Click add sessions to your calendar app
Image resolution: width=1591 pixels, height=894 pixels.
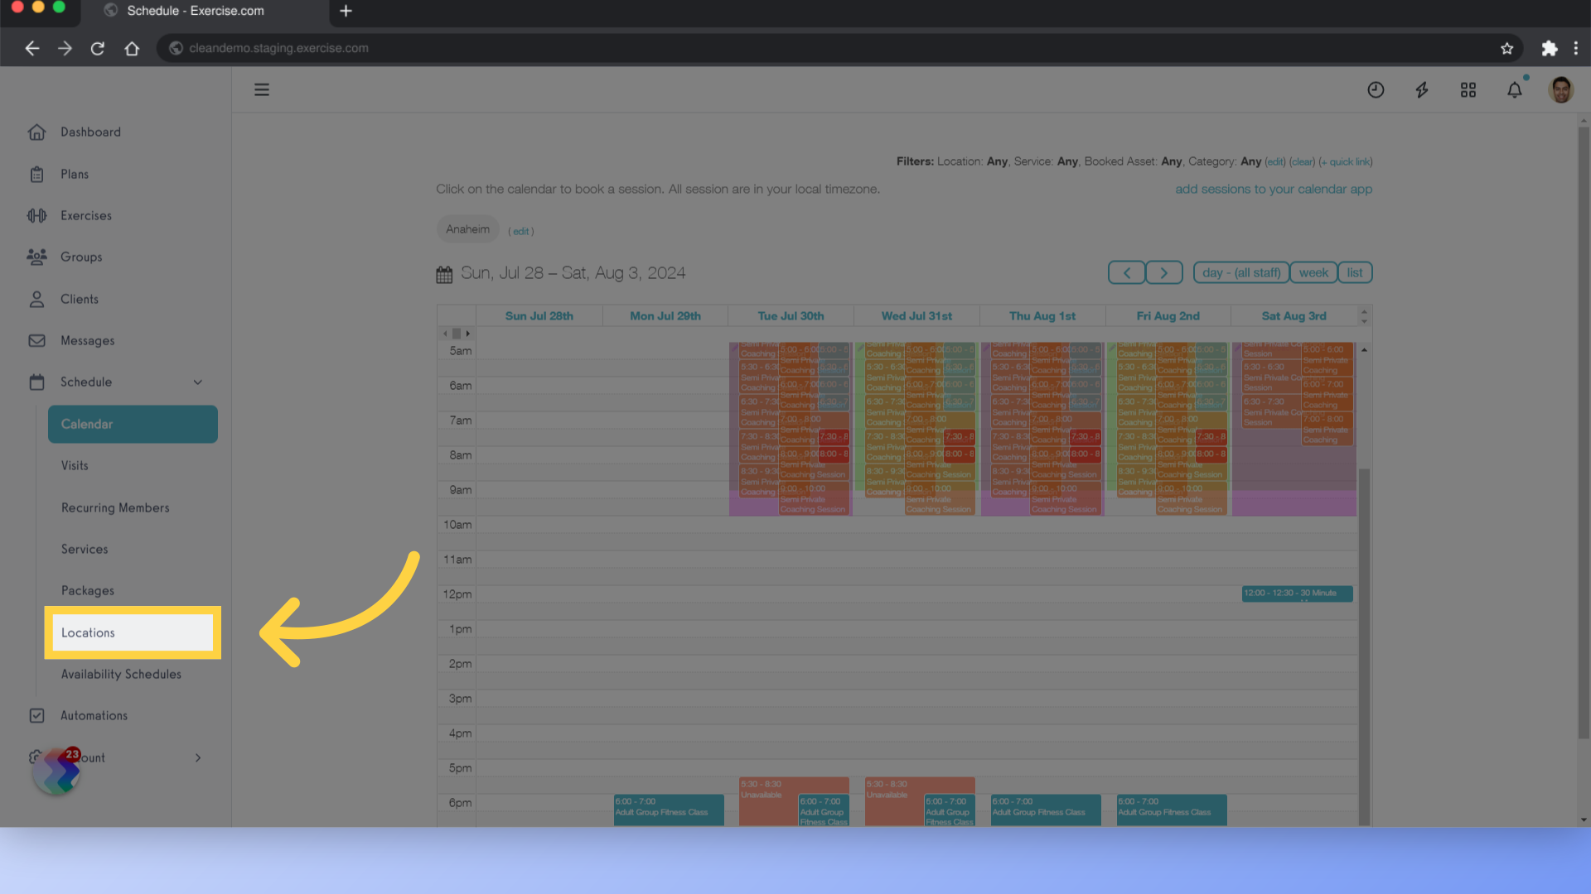coord(1274,190)
